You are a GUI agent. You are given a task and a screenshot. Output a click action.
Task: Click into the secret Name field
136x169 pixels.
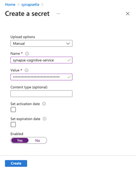[41, 60]
